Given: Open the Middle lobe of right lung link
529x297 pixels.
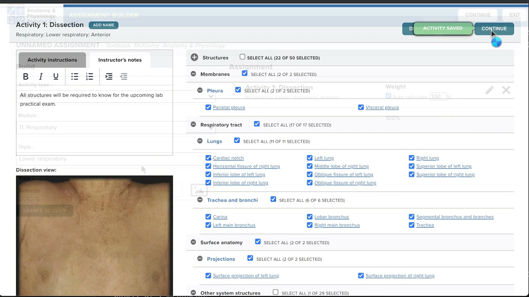Looking at the screenshot, I should pos(341,166).
